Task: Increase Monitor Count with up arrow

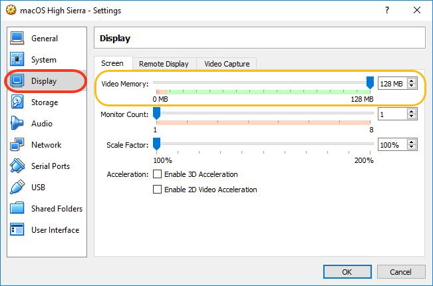Action: 412,111
